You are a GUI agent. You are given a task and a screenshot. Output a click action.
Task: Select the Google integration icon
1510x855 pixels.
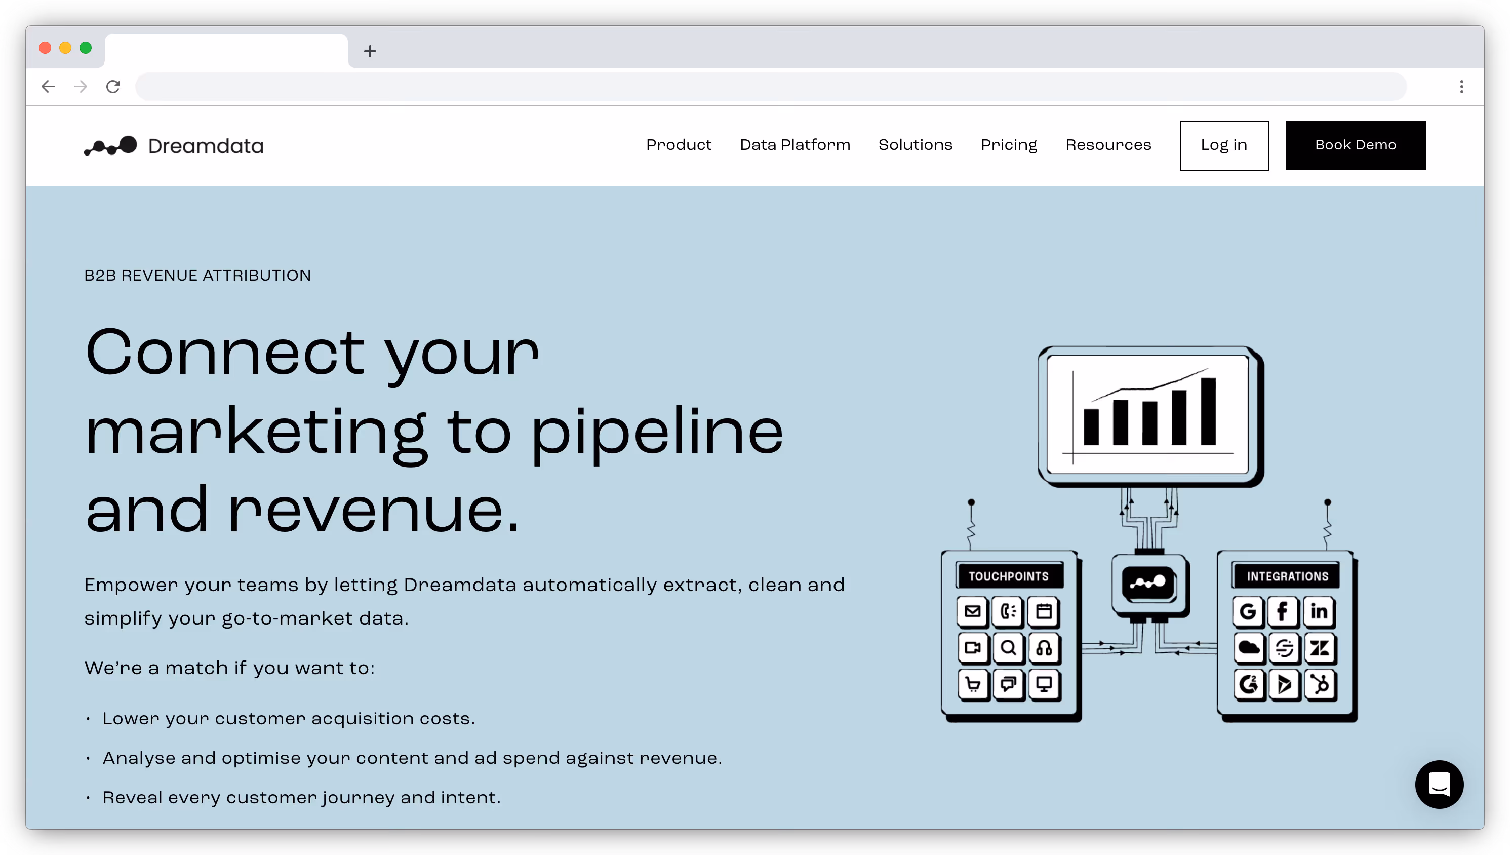(x=1248, y=612)
